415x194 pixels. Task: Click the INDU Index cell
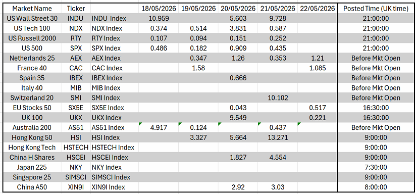(x=115, y=19)
